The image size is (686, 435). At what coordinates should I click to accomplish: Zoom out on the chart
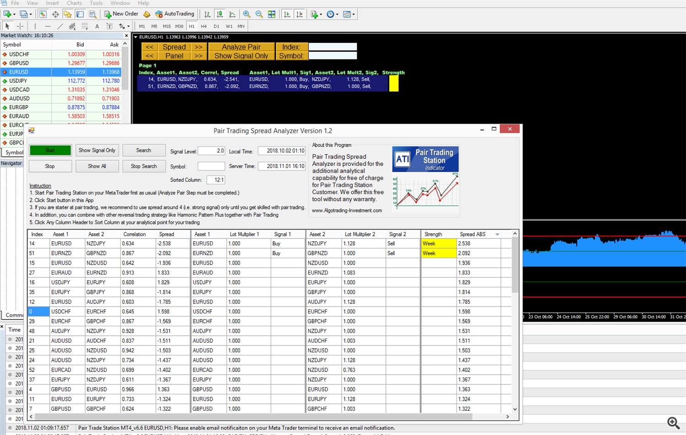click(x=259, y=14)
